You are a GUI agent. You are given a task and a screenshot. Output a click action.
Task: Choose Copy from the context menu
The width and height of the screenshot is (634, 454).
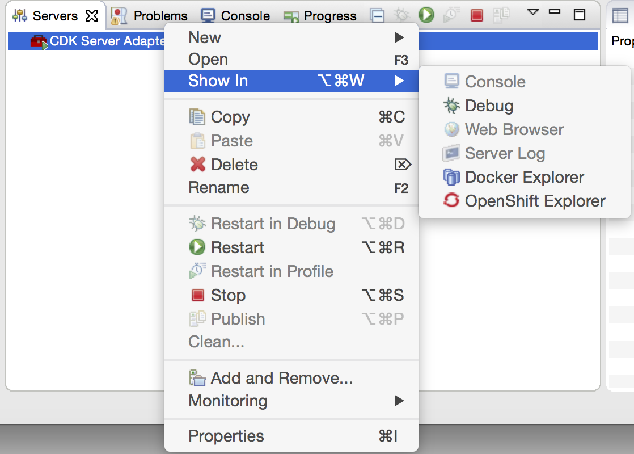(x=230, y=117)
